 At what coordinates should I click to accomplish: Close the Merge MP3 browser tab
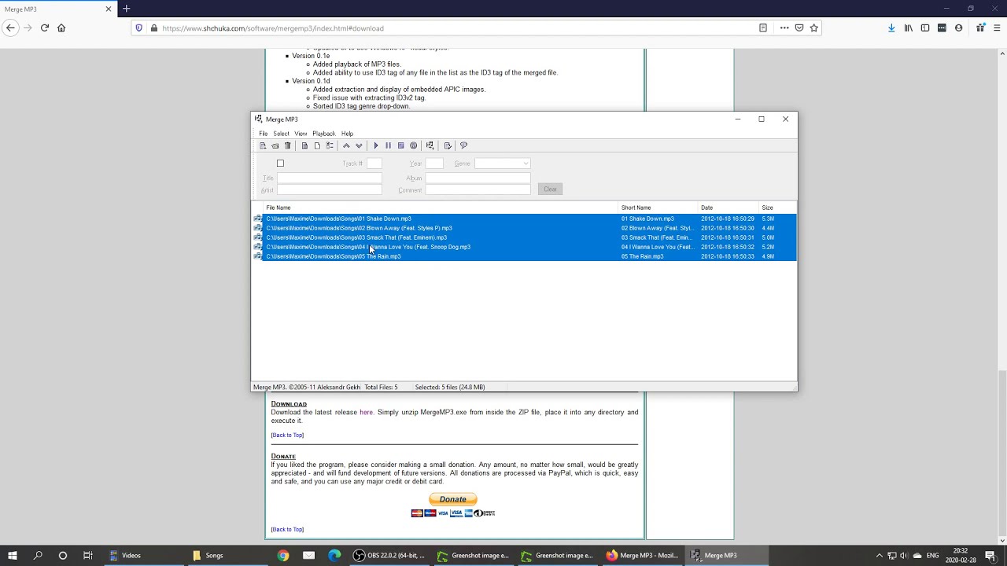(109, 9)
